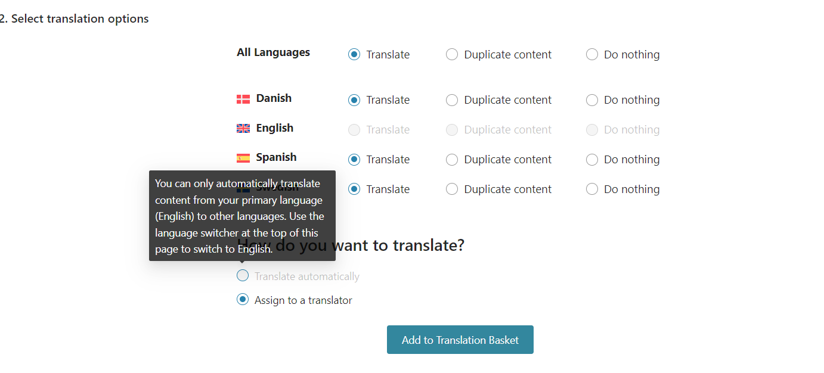Screen dimensions: 824x373
Task: Select Do nothing for All Languages
Action: [591, 55]
